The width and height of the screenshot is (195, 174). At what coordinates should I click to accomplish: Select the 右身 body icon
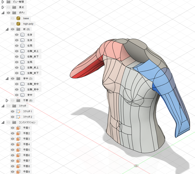[22, 35]
